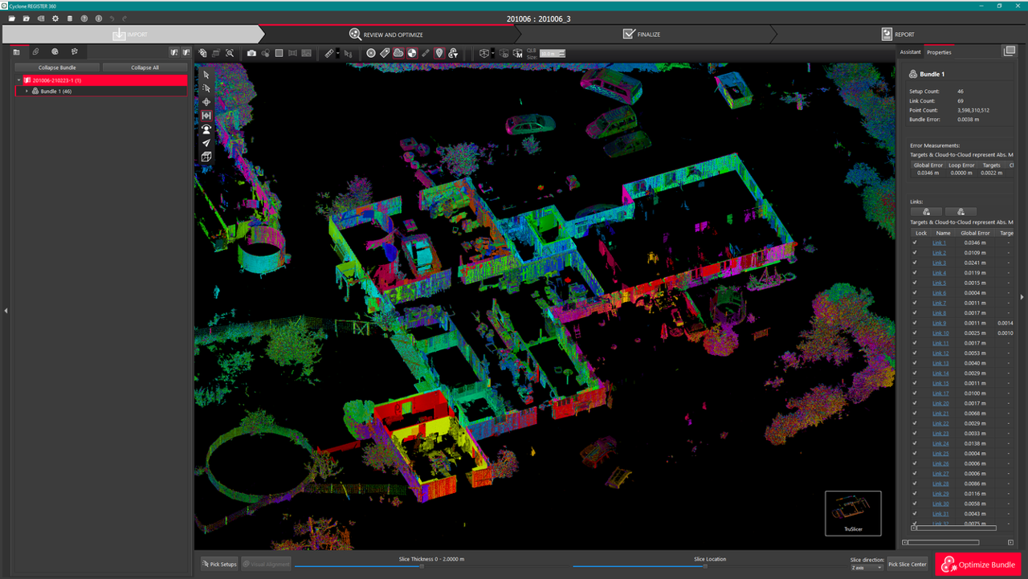The width and height of the screenshot is (1028, 579).
Task: Click the Optimize Bundle button
Action: pyautogui.click(x=977, y=565)
